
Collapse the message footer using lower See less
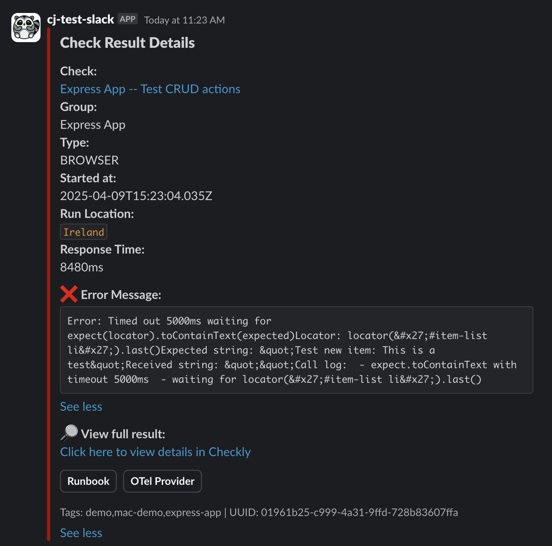[x=81, y=533]
